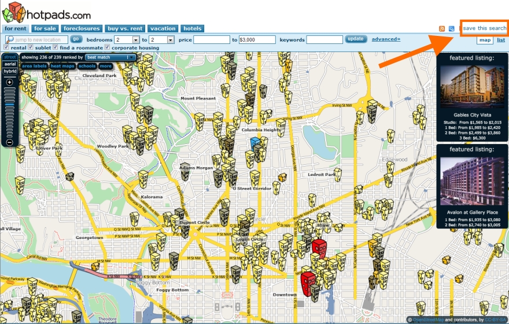
Task: Open the hotels tab
Action: [193, 28]
